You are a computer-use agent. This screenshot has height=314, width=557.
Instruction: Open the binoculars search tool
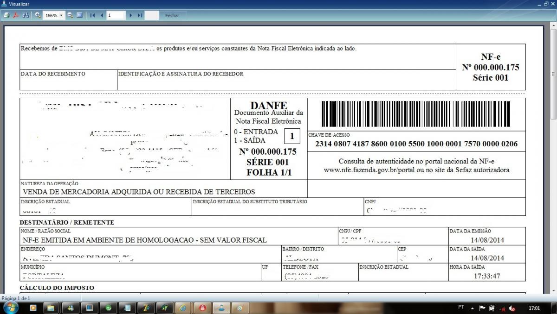[26, 15]
